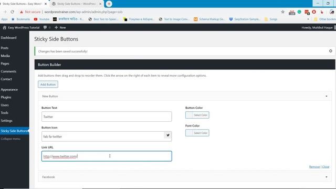Click the Add Button button
336x189 pixels.
[48, 85]
